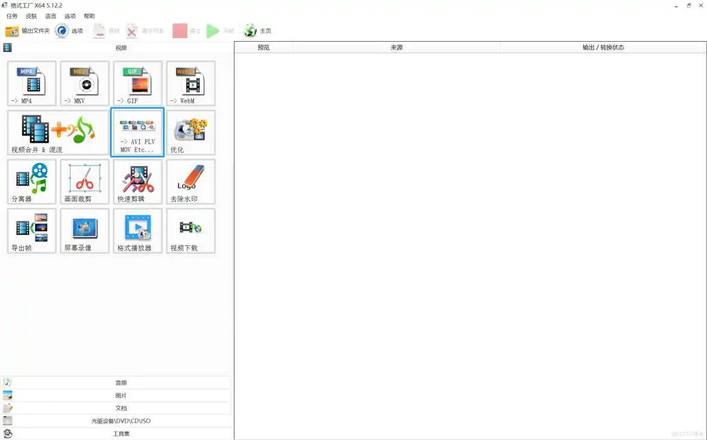Open 快速剪辑 quick clip tool
The width and height of the screenshot is (707, 440).
[137, 181]
